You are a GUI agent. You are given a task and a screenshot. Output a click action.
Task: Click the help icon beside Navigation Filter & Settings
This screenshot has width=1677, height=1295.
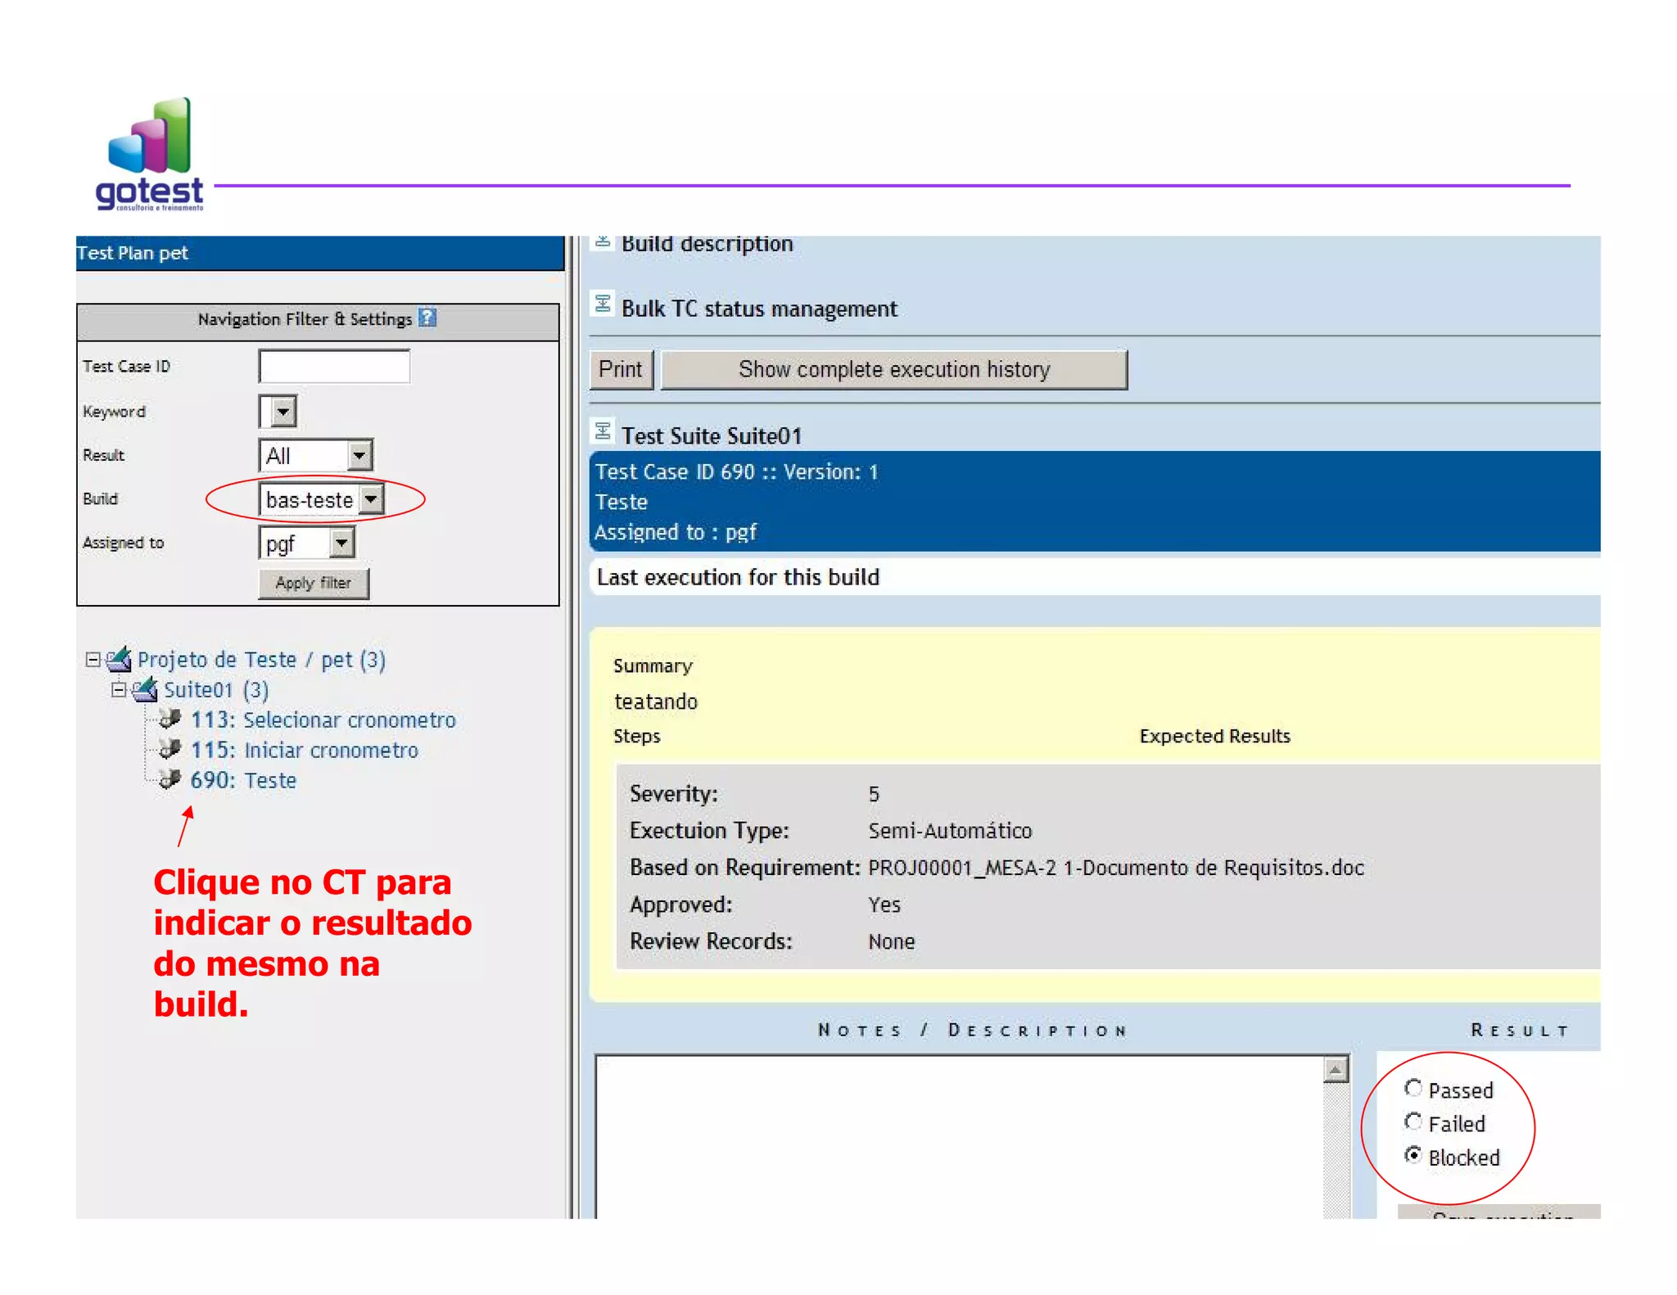pos(427,318)
